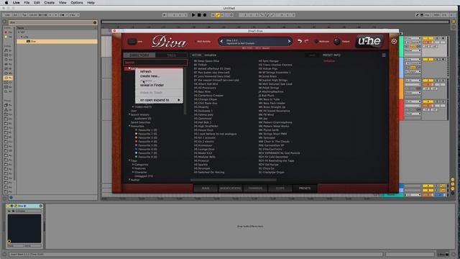
Task: Click the u-he logo badge
Action: point(369,41)
